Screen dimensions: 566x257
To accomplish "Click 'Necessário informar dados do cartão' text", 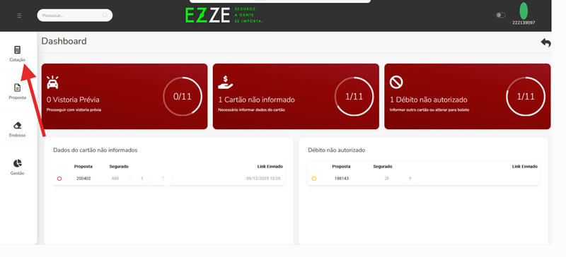I will [252, 110].
